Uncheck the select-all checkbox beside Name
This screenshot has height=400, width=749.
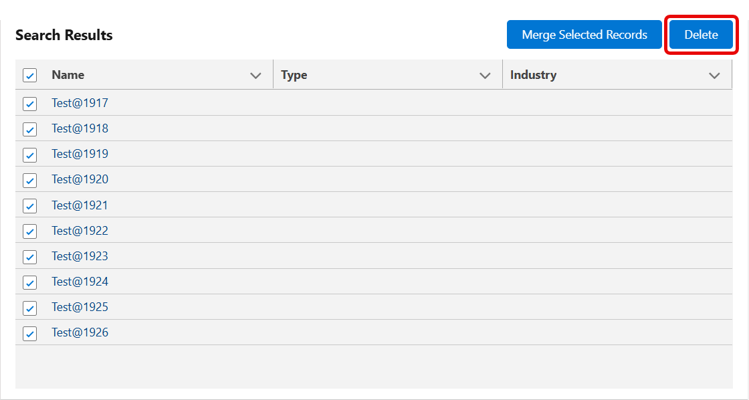(29, 75)
